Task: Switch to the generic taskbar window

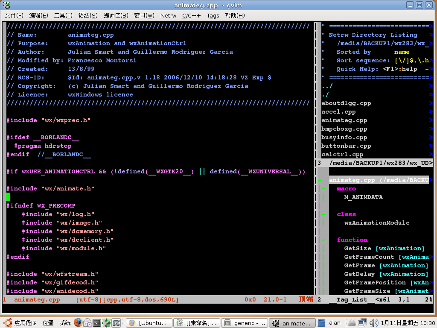Action: pos(245,323)
